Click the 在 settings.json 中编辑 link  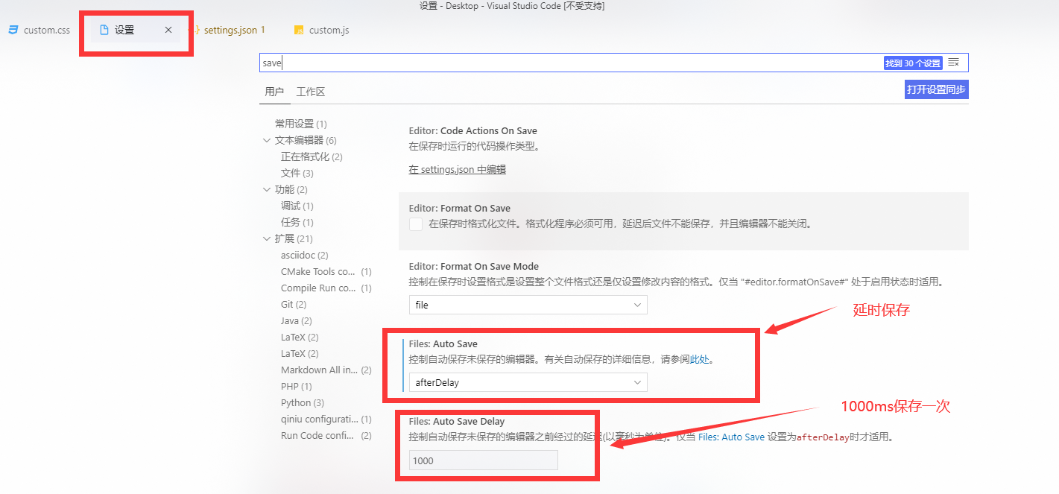tap(457, 169)
